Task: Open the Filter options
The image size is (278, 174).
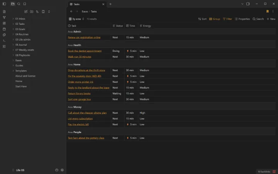Action: pyautogui.click(x=227, y=19)
